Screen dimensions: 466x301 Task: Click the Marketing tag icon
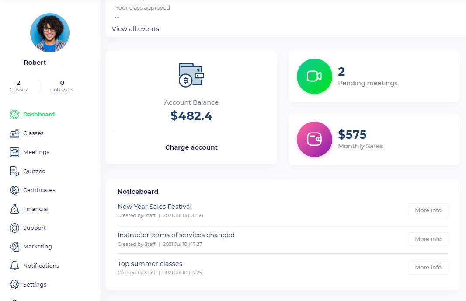tap(14, 247)
